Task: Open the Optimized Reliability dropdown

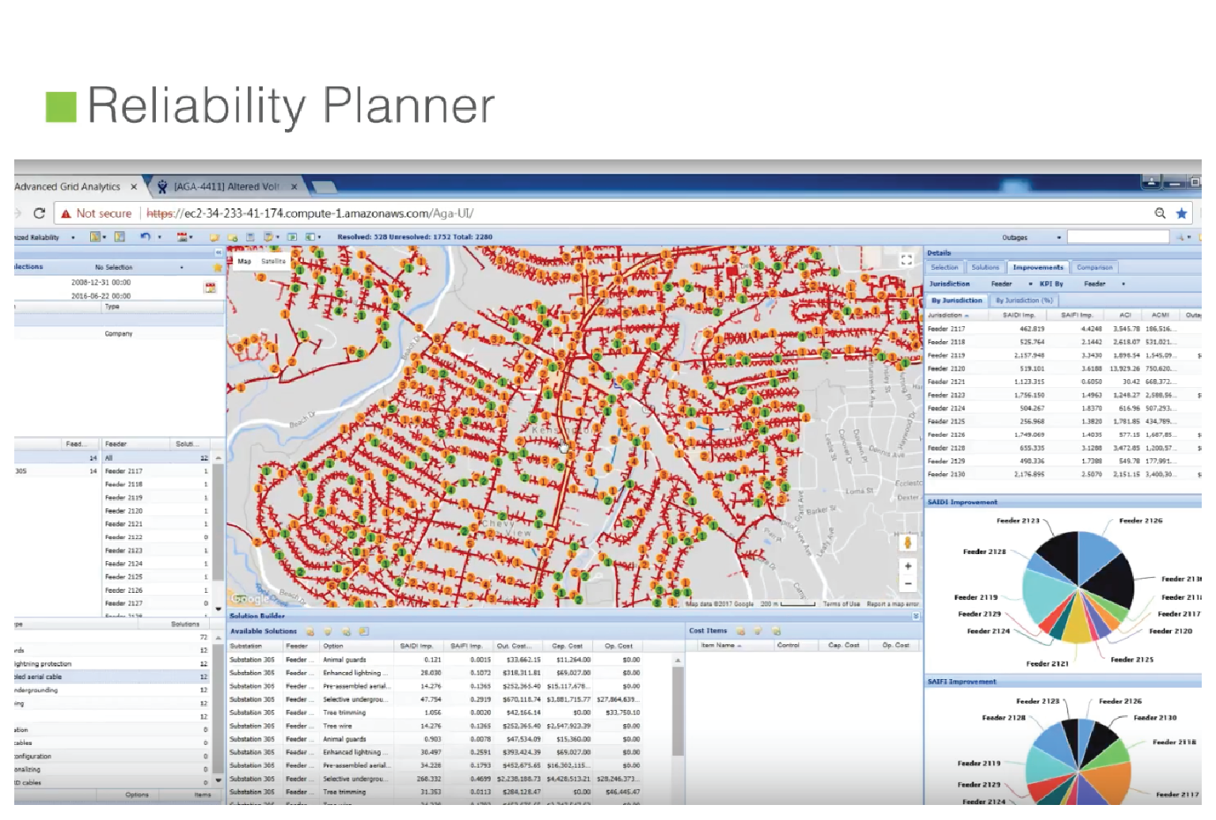Action: (x=73, y=237)
